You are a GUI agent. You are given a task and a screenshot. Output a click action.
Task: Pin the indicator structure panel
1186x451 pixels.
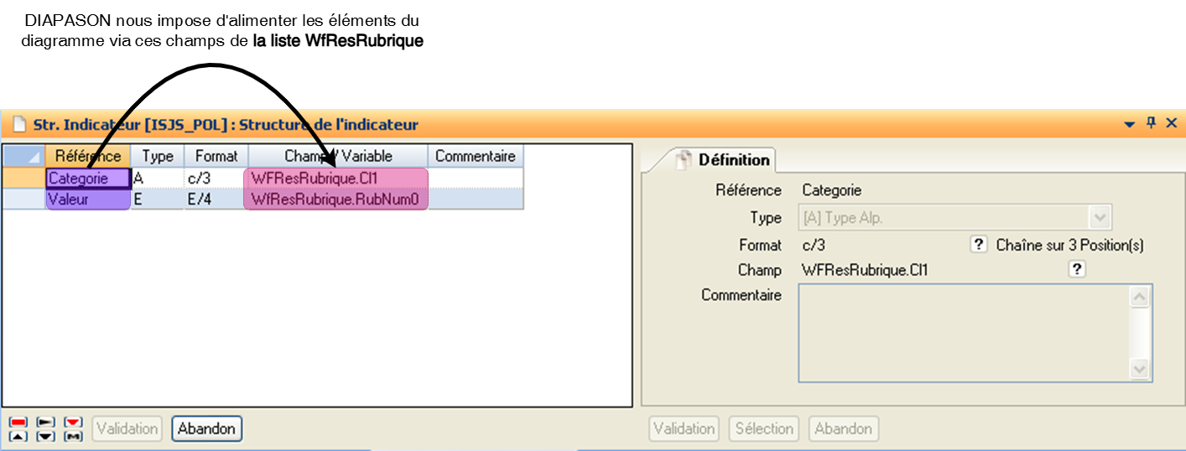click(1151, 123)
